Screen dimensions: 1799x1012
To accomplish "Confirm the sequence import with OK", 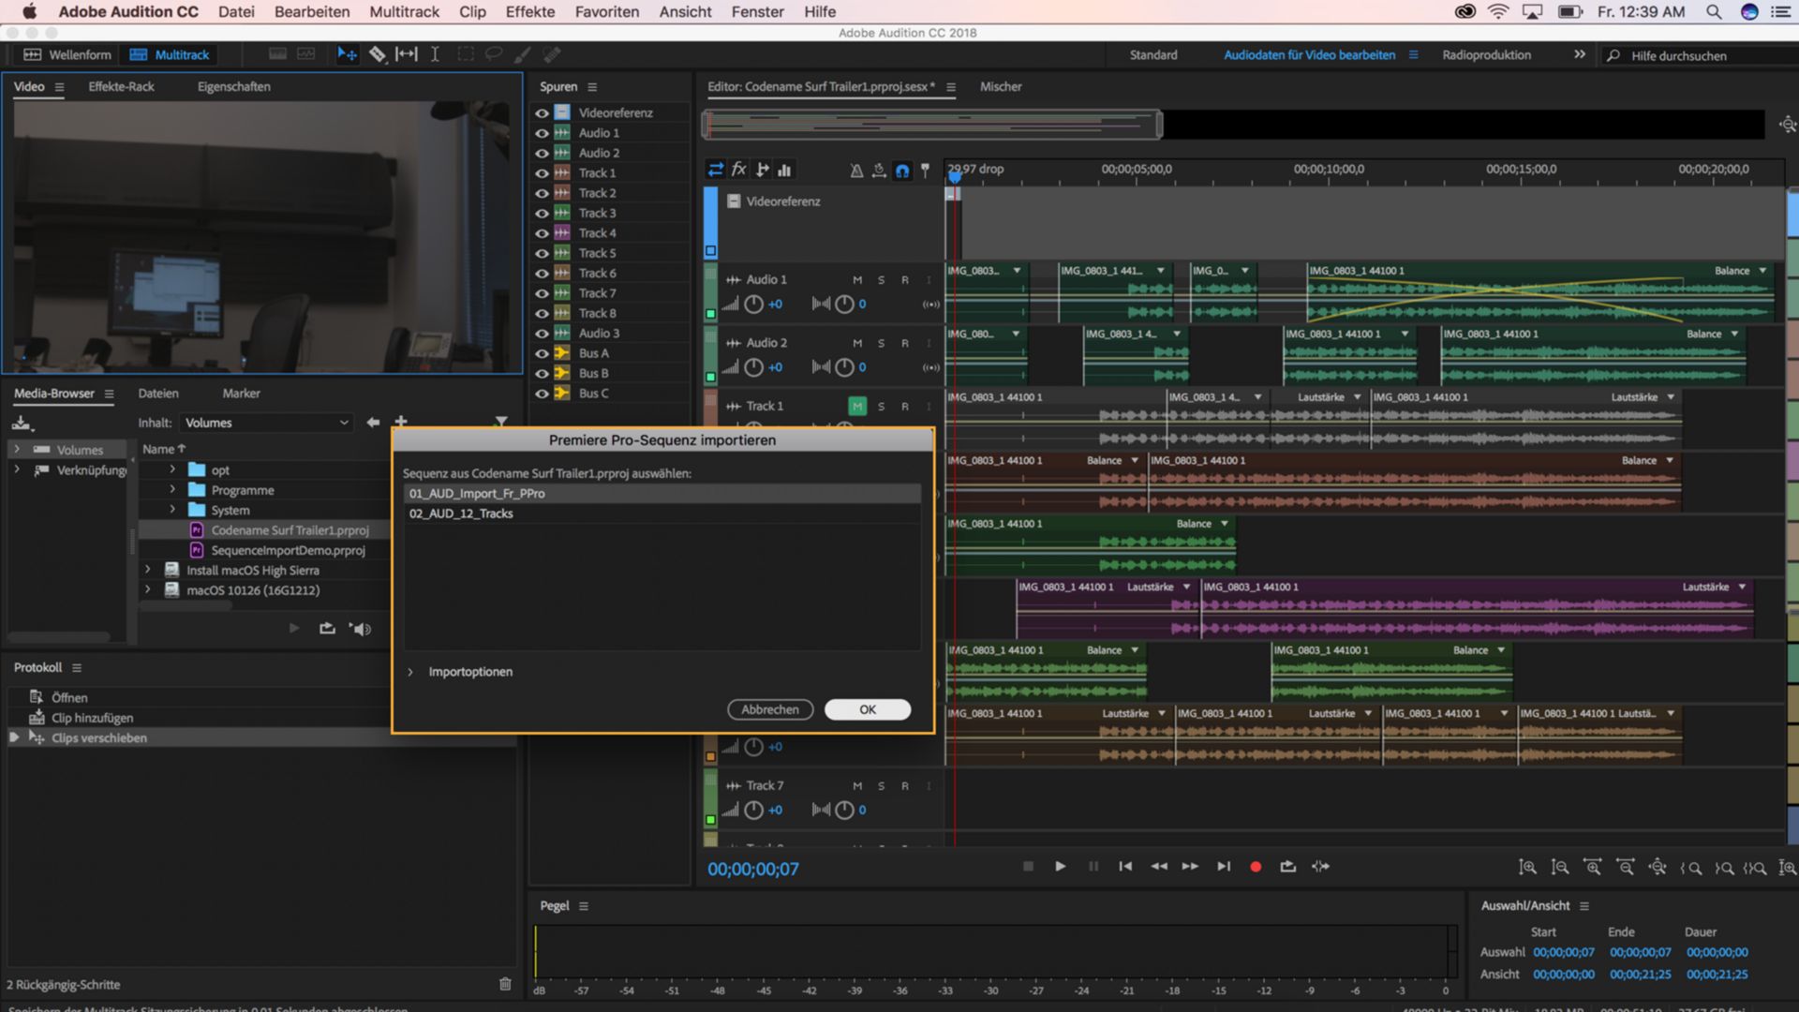I will 867,709.
